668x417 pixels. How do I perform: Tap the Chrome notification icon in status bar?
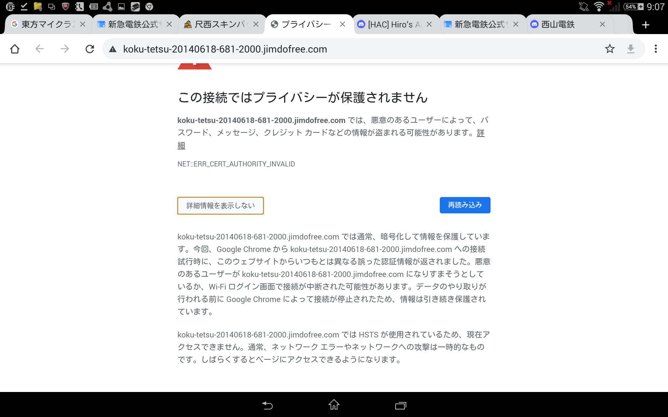(x=149, y=7)
